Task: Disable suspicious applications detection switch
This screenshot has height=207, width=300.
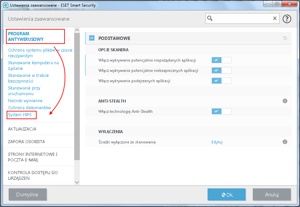Action: pyautogui.click(x=221, y=81)
